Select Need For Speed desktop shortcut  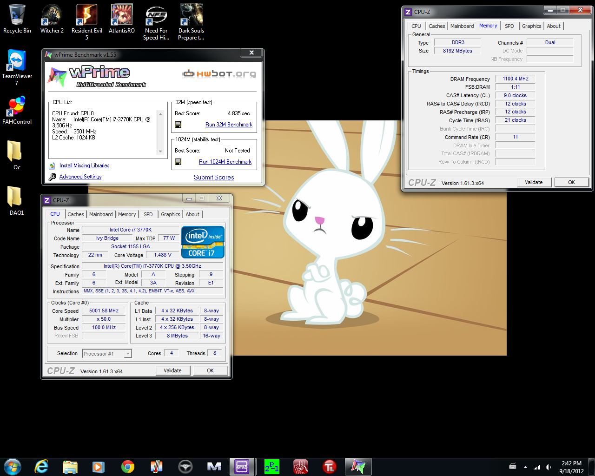(156, 22)
